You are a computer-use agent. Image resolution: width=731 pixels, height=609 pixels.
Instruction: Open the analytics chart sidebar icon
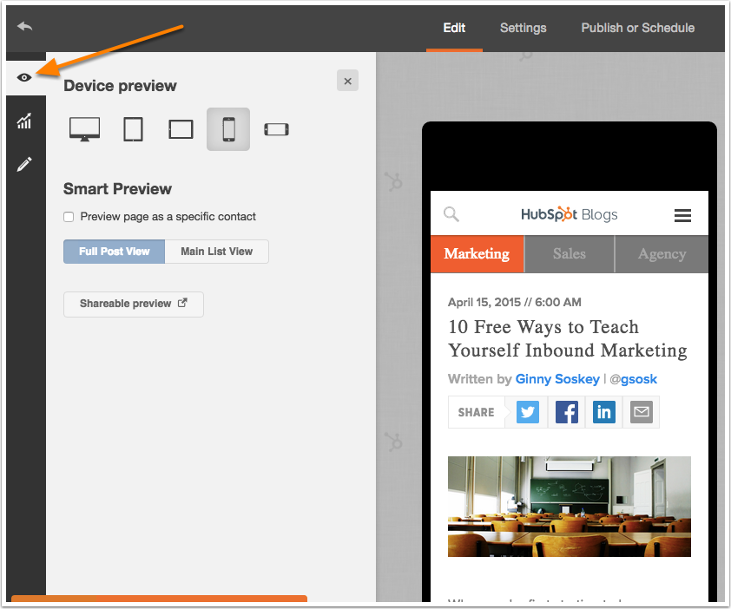24,121
